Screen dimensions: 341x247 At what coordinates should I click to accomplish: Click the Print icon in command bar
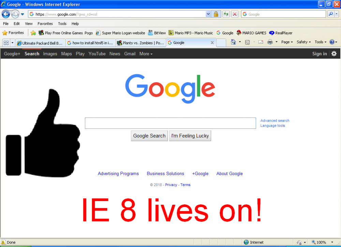point(270,42)
